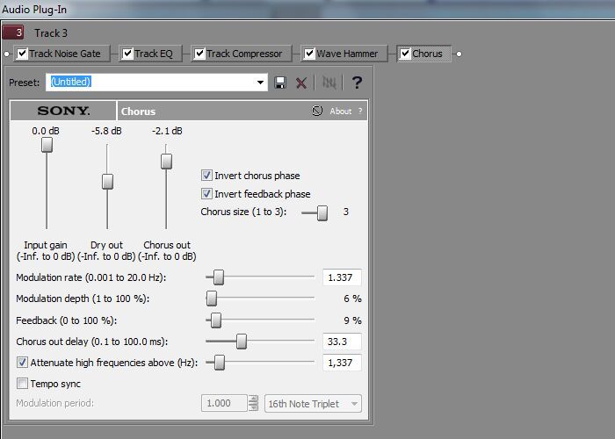The image size is (615, 439).
Task: Toggle the Invert chorus phase checkbox
Action: point(207,176)
